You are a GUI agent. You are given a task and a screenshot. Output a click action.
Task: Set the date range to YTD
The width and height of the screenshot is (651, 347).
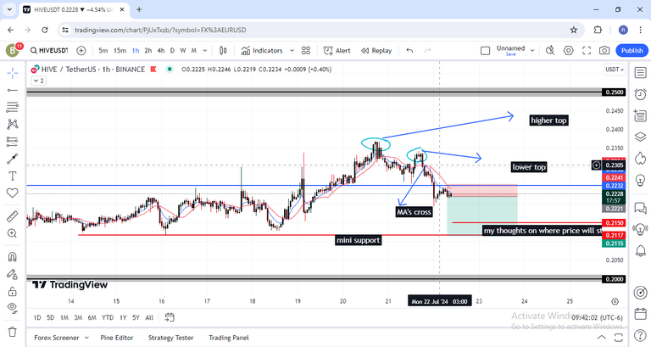coord(108,317)
